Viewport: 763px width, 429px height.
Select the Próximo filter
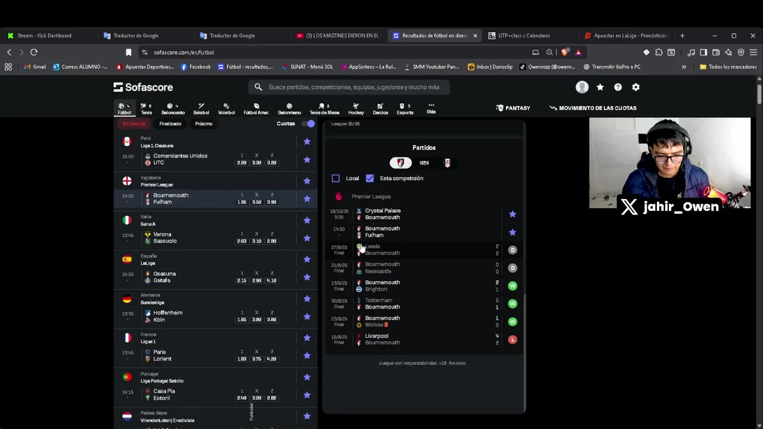pos(203,123)
